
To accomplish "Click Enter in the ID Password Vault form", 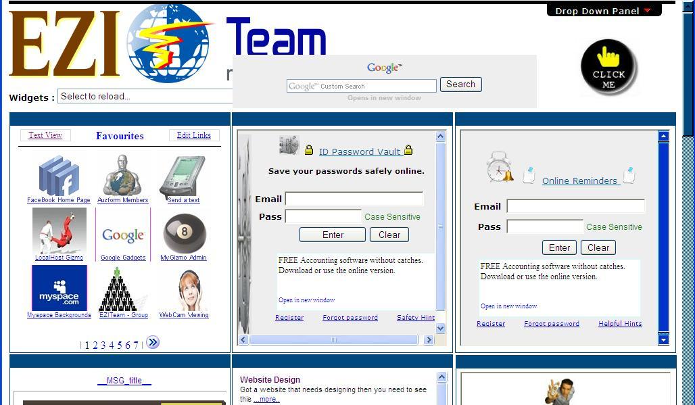I will coord(333,235).
